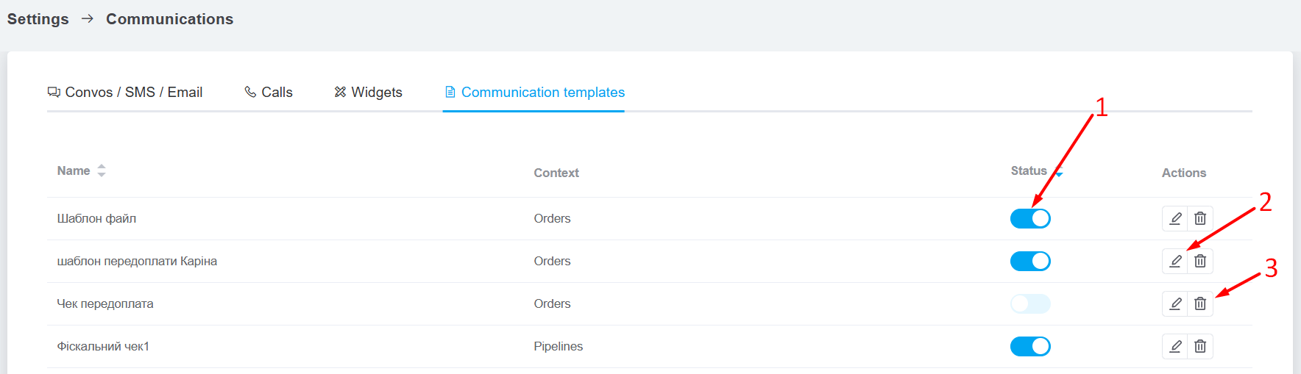The width and height of the screenshot is (1301, 374).
Task: Turn off Фіскальний чек1 status switch
Action: point(1030,346)
